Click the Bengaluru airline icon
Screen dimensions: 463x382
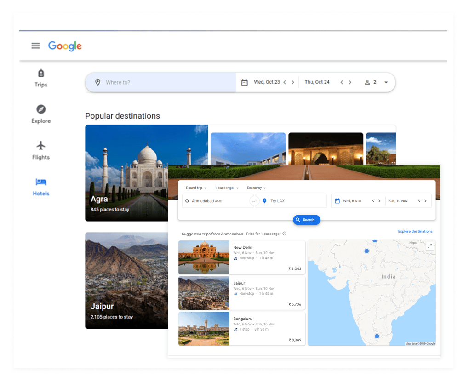coord(235,330)
